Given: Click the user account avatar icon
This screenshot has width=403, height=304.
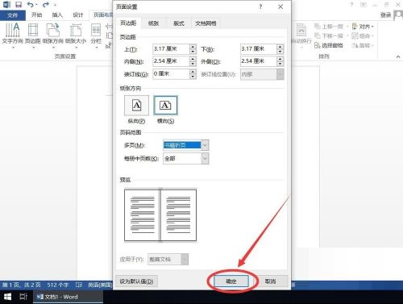Looking at the screenshot, I should 398,15.
